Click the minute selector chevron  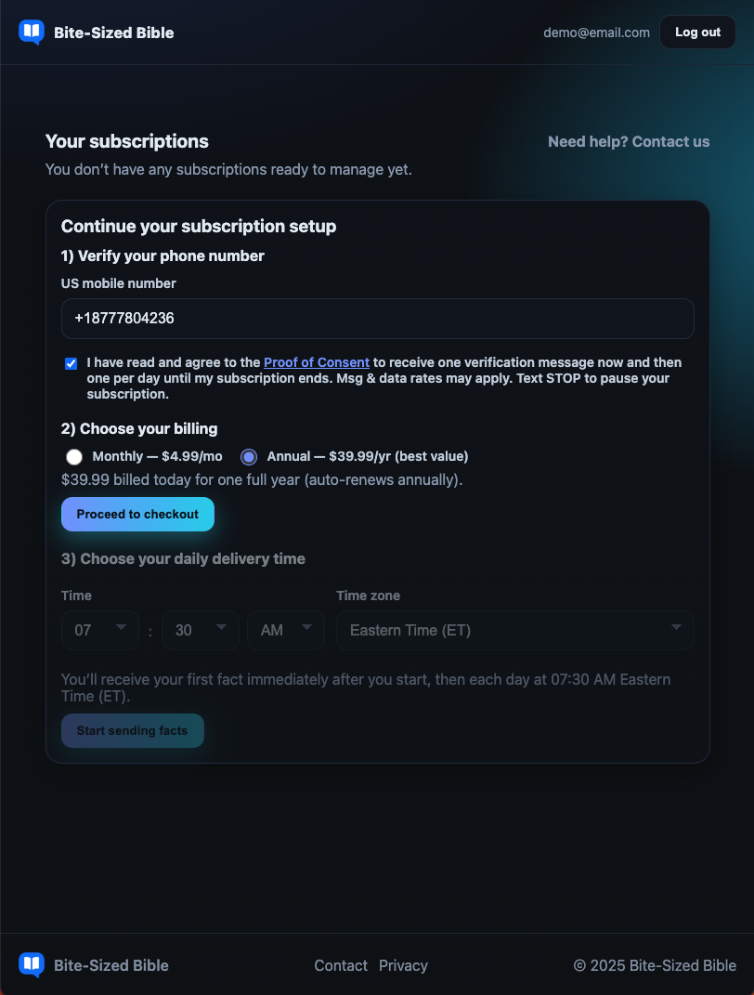(x=222, y=630)
